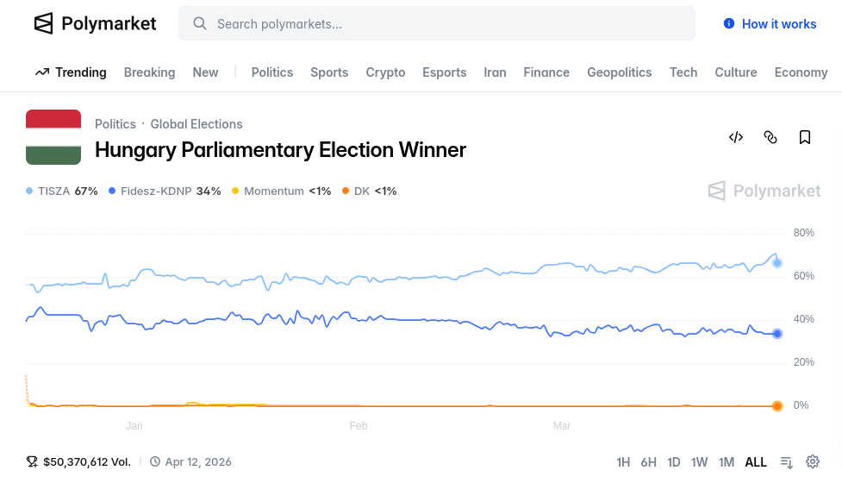The height and width of the screenshot is (483, 842).
Task: Click the TISZA light blue legend dot
Action: click(x=30, y=191)
